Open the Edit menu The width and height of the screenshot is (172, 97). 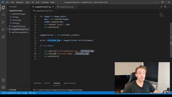pyautogui.click(x=12, y=2)
